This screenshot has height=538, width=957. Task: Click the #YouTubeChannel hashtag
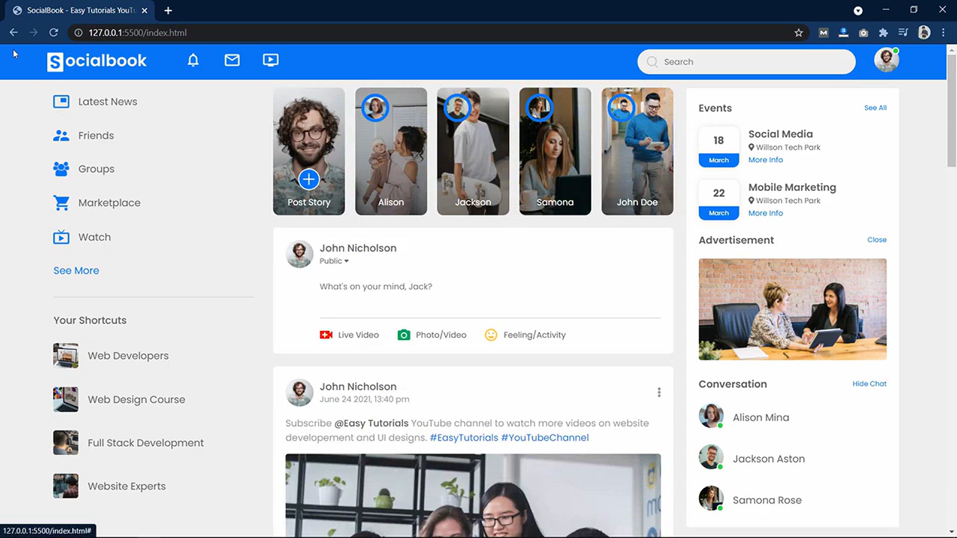click(545, 437)
